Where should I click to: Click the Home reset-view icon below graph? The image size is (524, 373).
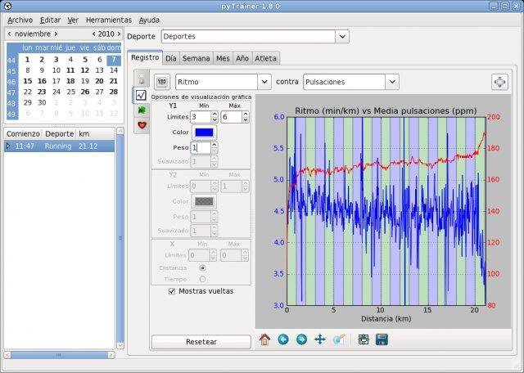coord(264,339)
